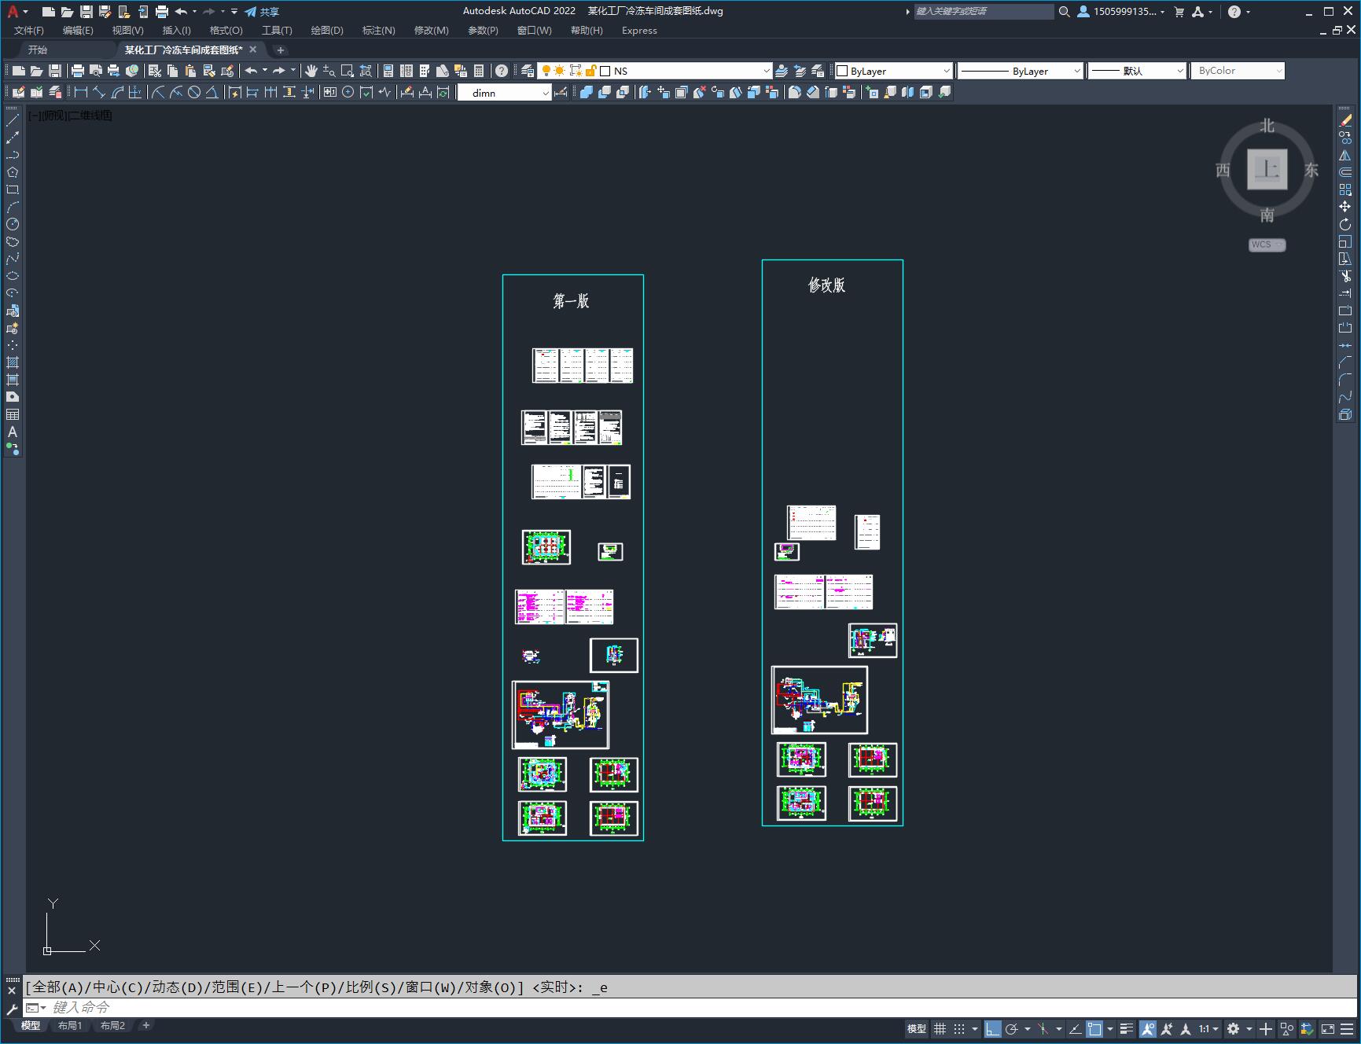Click the Pan (hand) tool icon
The width and height of the screenshot is (1361, 1044).
(x=311, y=71)
